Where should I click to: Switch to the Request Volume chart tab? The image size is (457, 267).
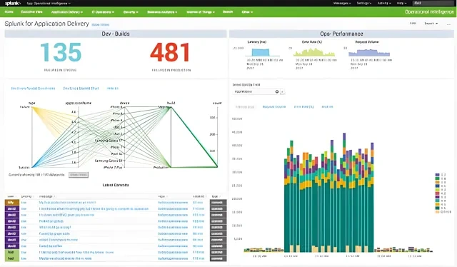(274, 107)
